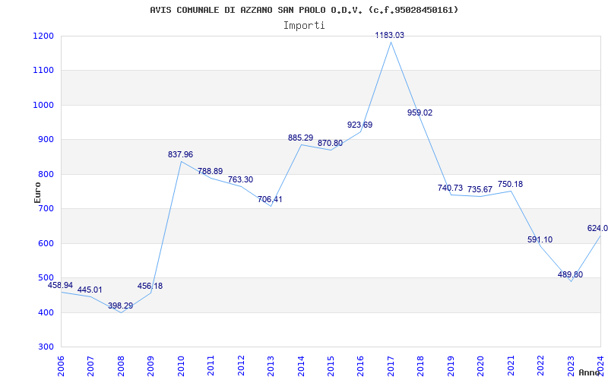
Task: Click the 400 y-axis tick label
Action: [x=48, y=312]
